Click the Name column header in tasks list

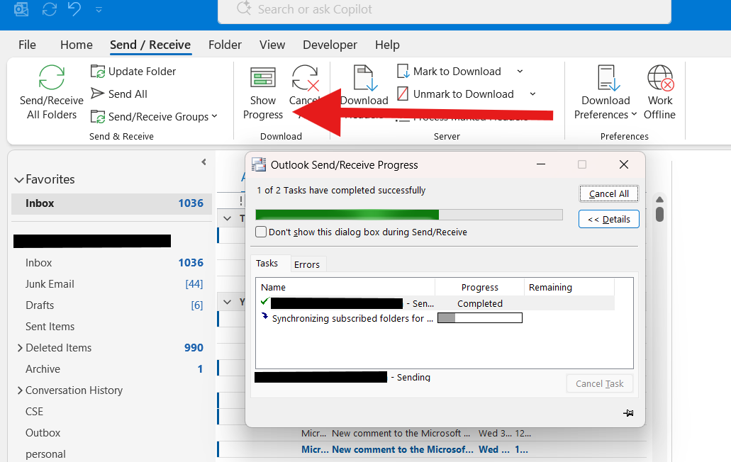click(x=345, y=288)
